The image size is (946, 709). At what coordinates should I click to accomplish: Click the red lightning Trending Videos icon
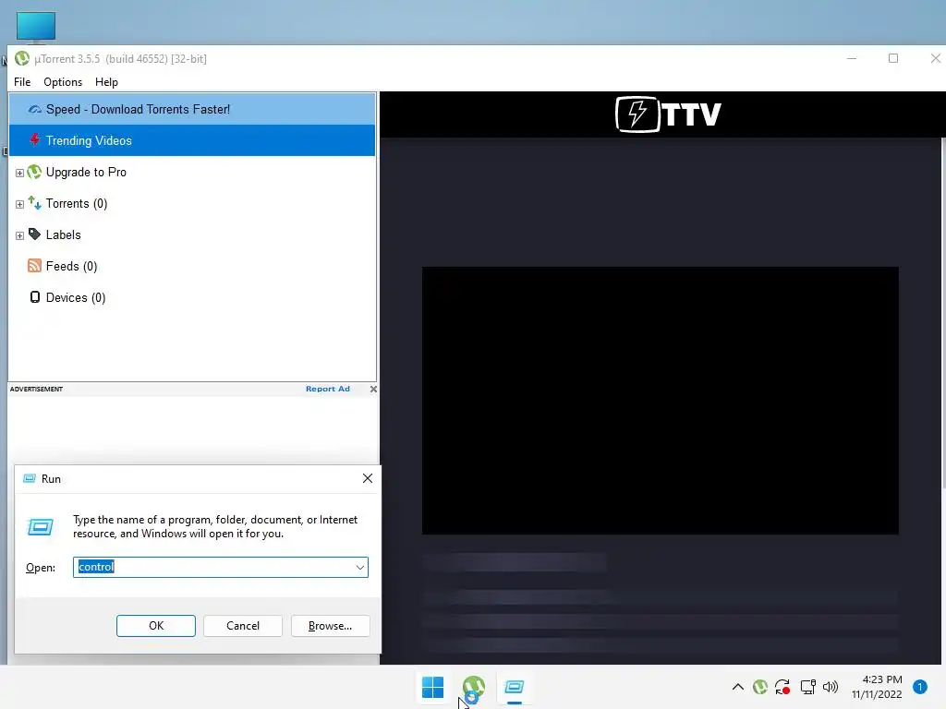[35, 140]
